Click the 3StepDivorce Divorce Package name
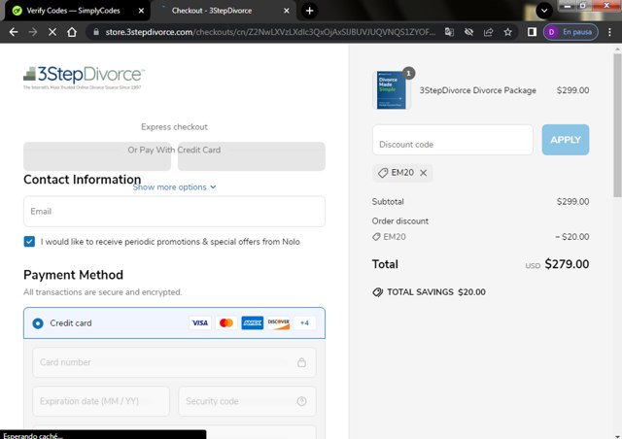 tap(477, 90)
